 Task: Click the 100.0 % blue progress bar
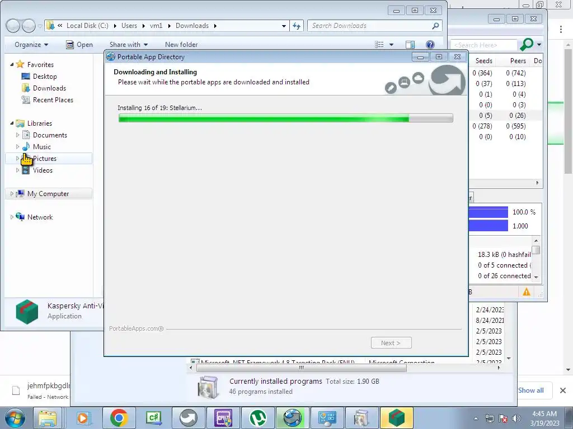489,212
